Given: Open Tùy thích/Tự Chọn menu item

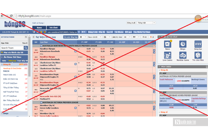Looking at the screenshot, I should tap(141, 32).
